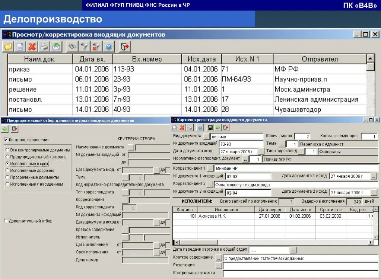Click the envelope with green arrow icon
381x279 pixels.
(x=56, y=46)
